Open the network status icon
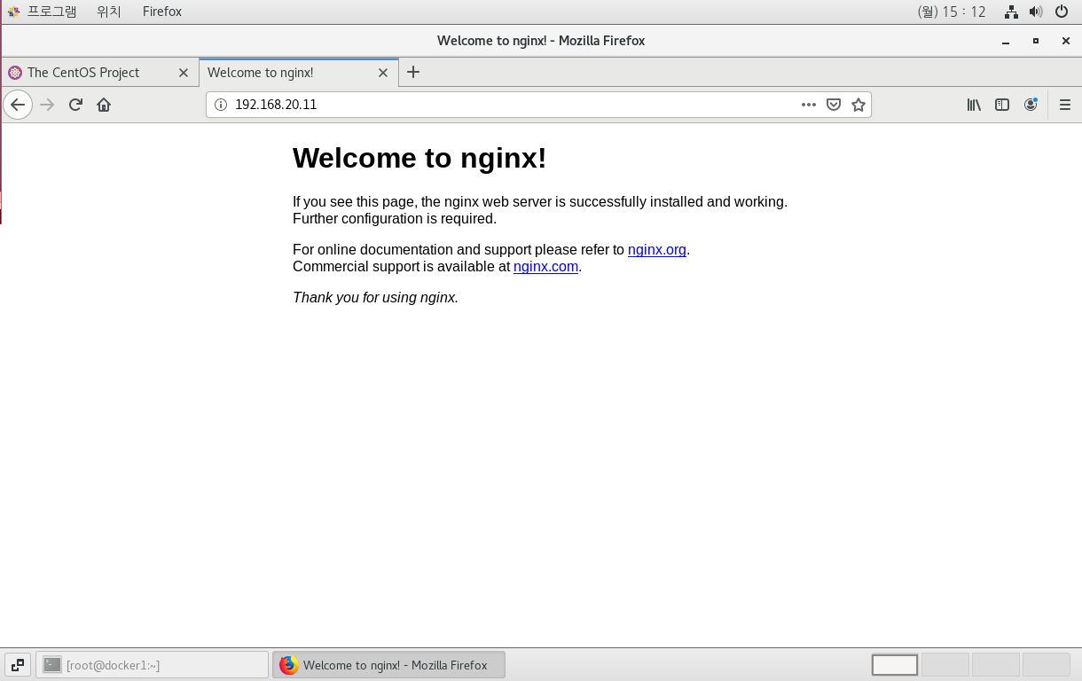 pyautogui.click(x=1011, y=12)
